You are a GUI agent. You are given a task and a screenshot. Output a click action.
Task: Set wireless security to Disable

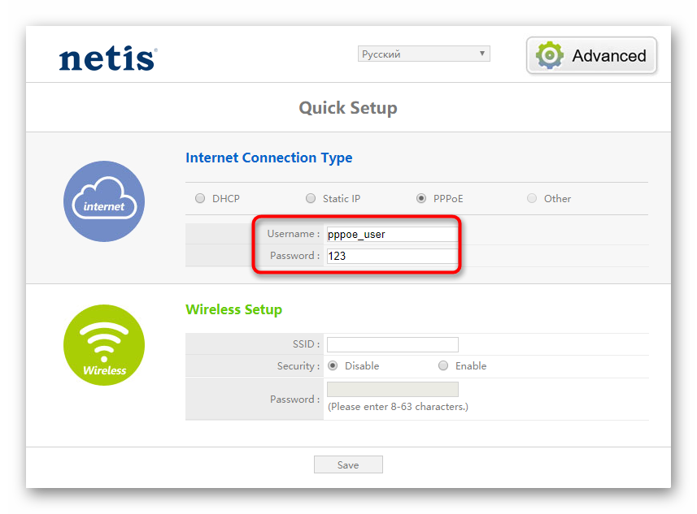(333, 366)
